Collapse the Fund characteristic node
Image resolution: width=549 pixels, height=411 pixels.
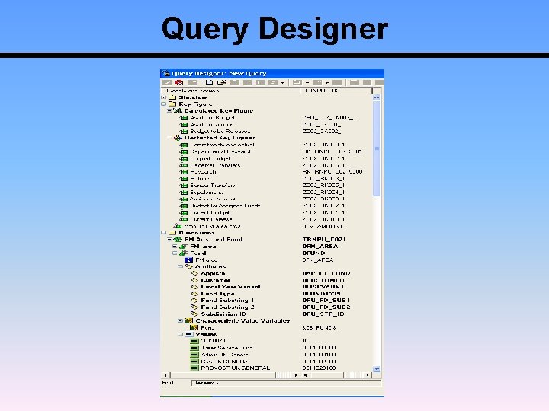pos(175,253)
